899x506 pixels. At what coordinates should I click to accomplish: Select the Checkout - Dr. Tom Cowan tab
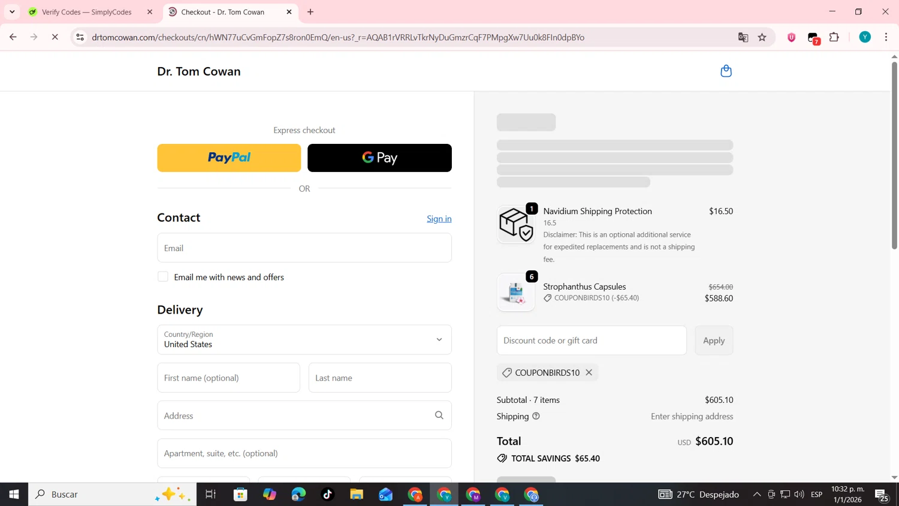(x=231, y=12)
